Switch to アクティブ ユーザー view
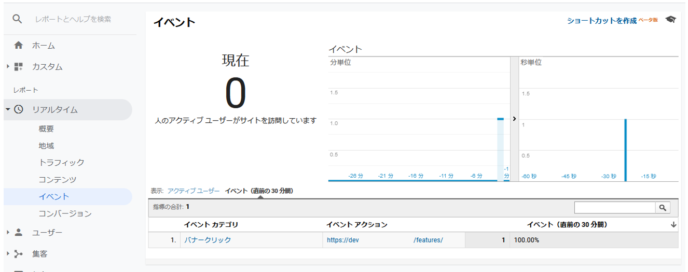The width and height of the screenshot is (688, 272). 193,191
